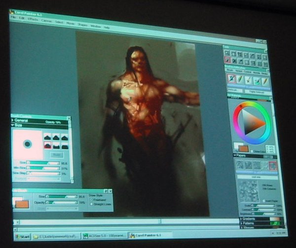
Task: Open the Edit menu
Action: tap(22, 18)
